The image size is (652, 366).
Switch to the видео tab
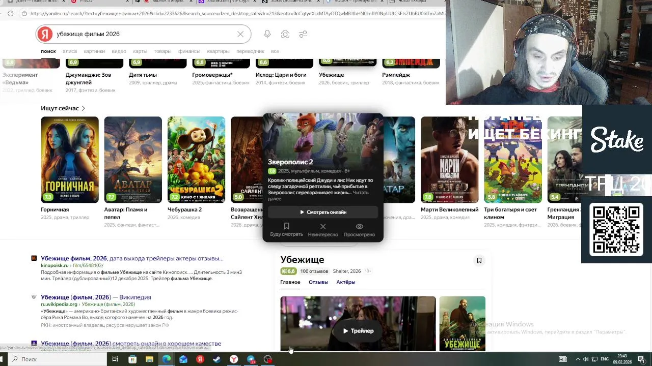click(119, 51)
